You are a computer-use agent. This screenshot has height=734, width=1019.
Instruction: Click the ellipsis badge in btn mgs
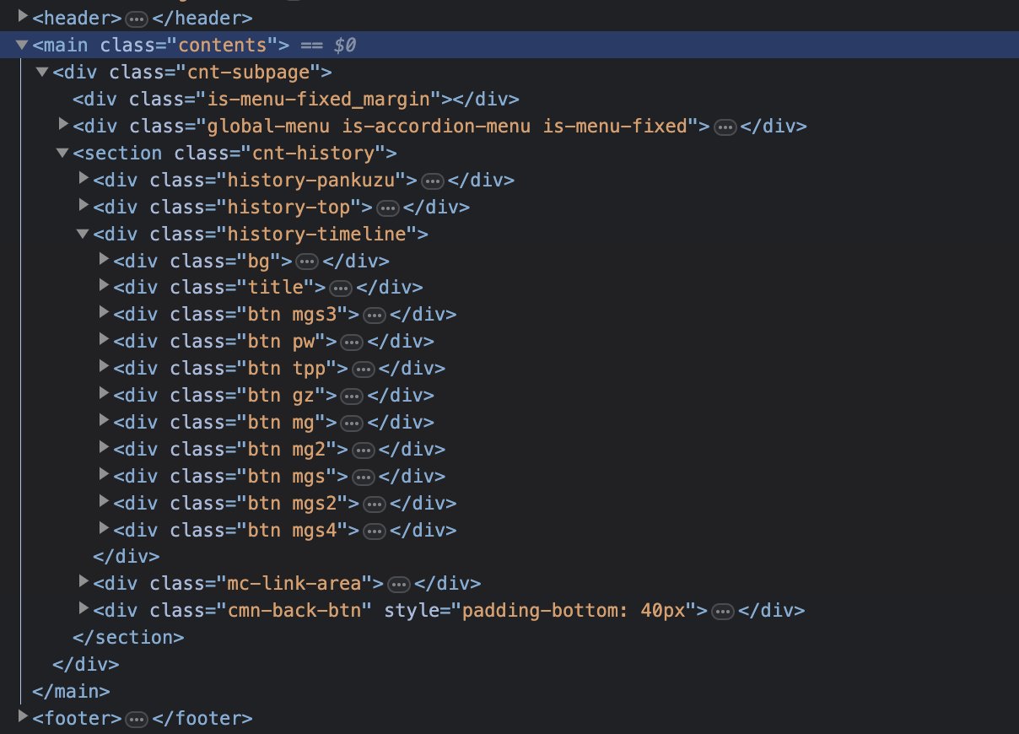(363, 478)
